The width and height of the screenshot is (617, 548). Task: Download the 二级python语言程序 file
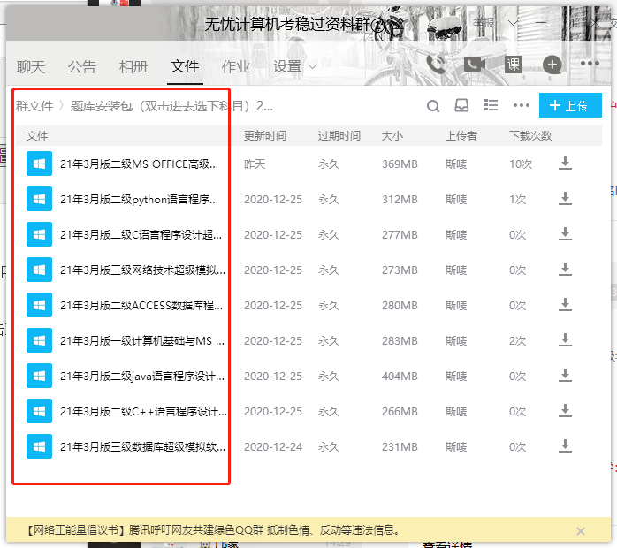[565, 199]
